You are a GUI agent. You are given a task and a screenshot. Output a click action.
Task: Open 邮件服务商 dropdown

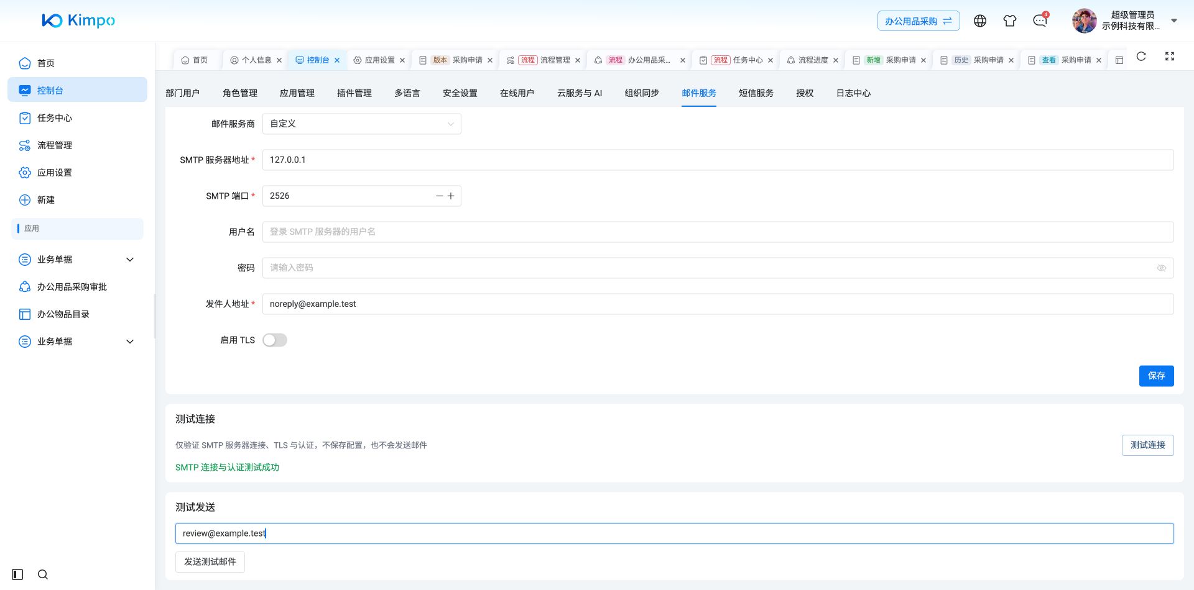(362, 124)
